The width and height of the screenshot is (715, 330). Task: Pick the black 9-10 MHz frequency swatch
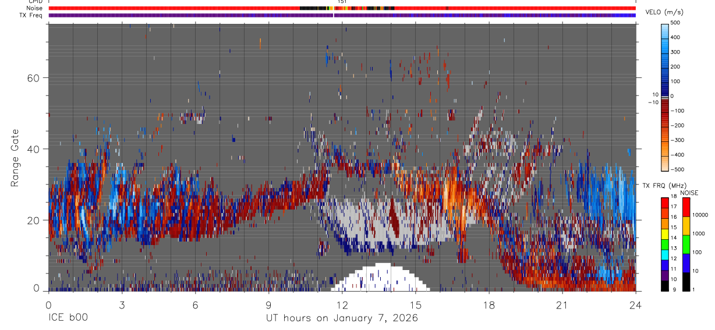[665, 286]
